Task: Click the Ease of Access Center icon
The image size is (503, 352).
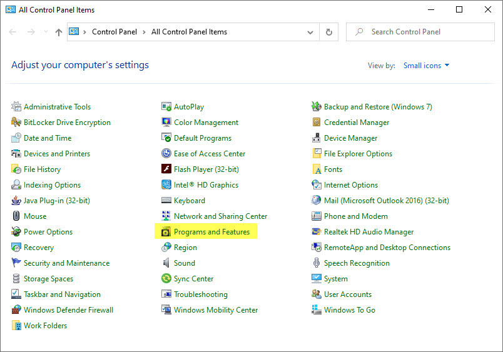Action: pos(166,154)
